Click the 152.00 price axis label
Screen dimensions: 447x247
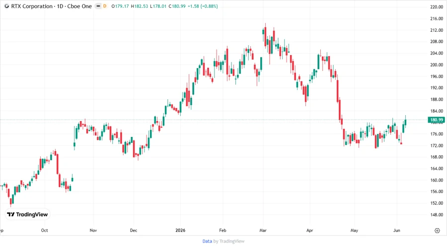[x=437, y=203]
